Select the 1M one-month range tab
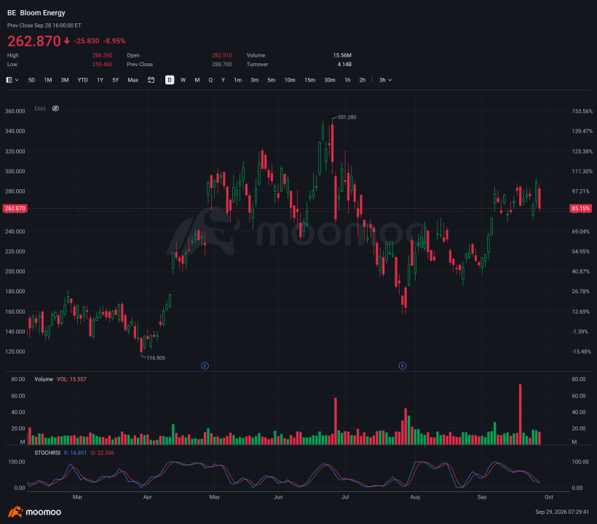 coord(48,80)
